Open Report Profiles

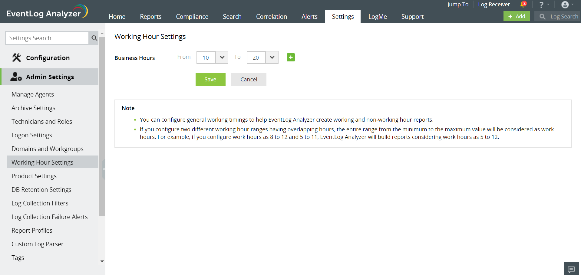(x=32, y=231)
